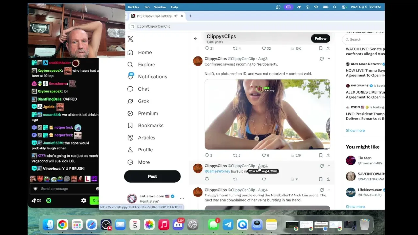Open Bookmarks in the X sidebar

tap(145, 125)
